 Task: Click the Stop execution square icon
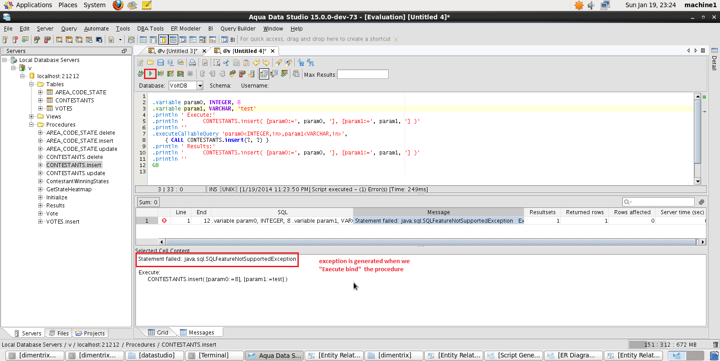coord(190,74)
